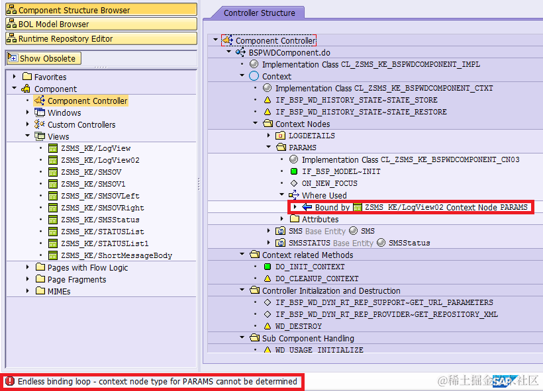Collapse the Context related Methods folder
The width and height of the screenshot is (543, 391).
(242, 254)
